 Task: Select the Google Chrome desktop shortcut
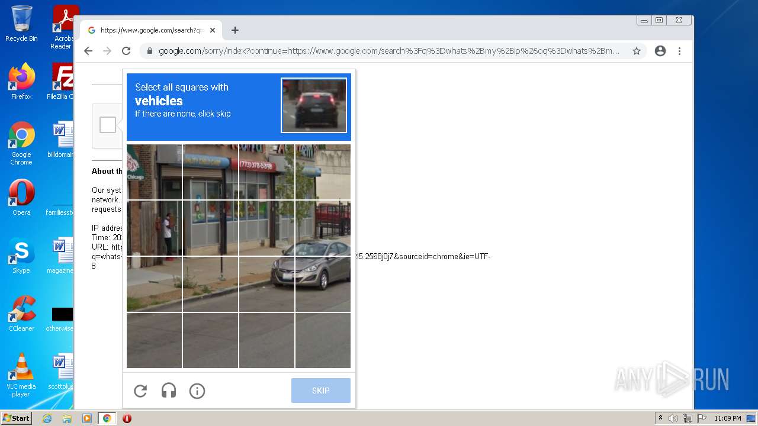click(x=21, y=143)
